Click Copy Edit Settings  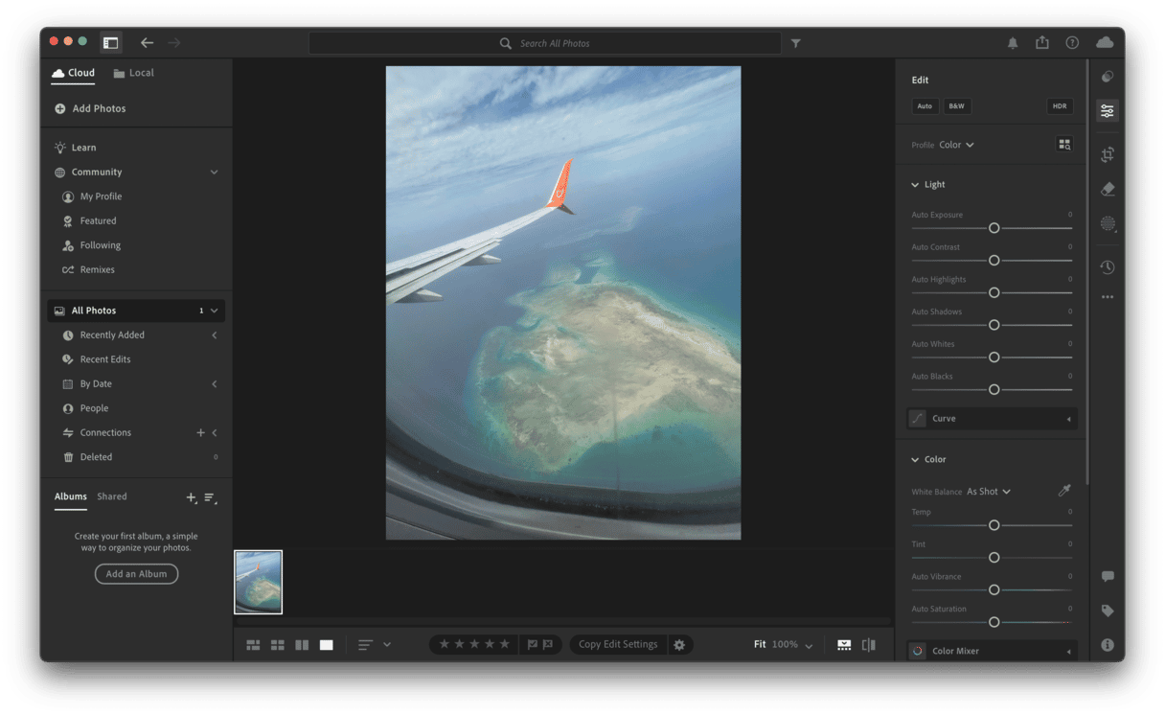(x=619, y=645)
